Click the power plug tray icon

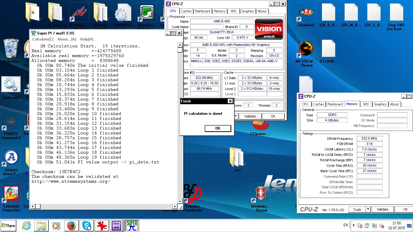pyautogui.click(x=367, y=226)
